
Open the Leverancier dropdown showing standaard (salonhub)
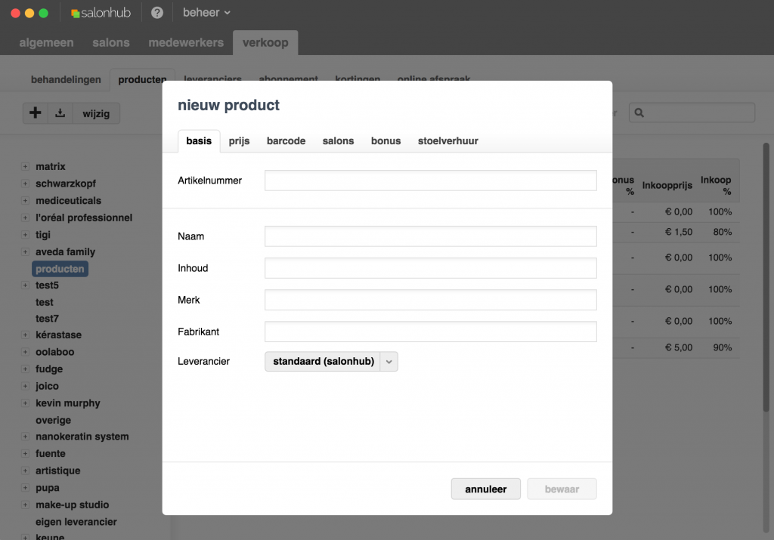pyautogui.click(x=330, y=361)
